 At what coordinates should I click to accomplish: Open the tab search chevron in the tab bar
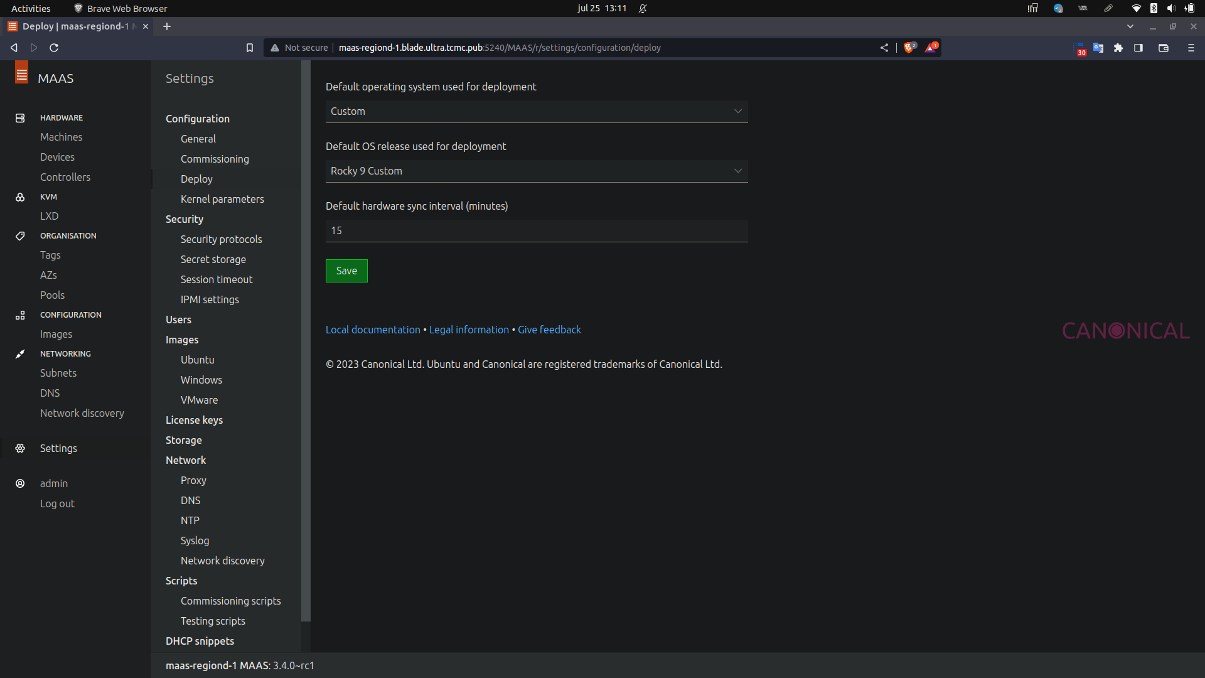[x=1130, y=26]
